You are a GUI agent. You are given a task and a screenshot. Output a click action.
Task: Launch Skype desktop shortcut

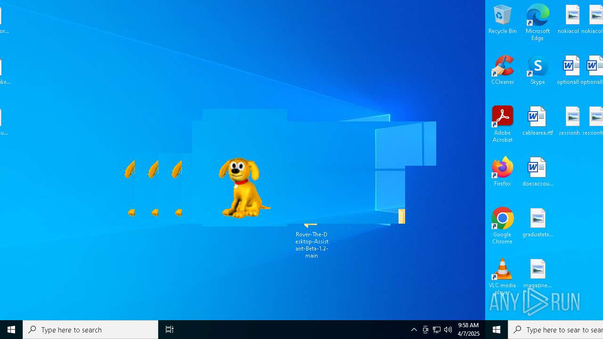[x=538, y=70]
